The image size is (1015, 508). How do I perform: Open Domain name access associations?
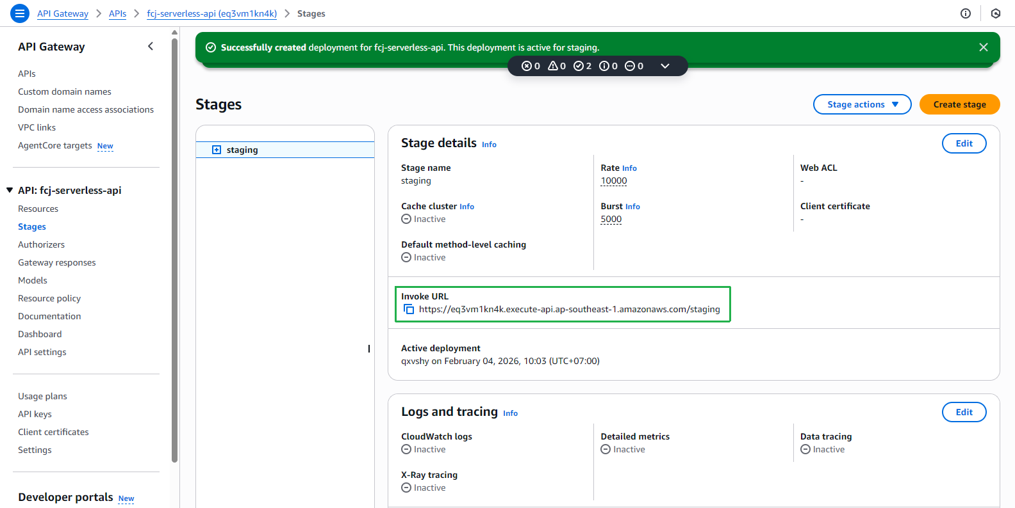pyautogui.click(x=86, y=109)
